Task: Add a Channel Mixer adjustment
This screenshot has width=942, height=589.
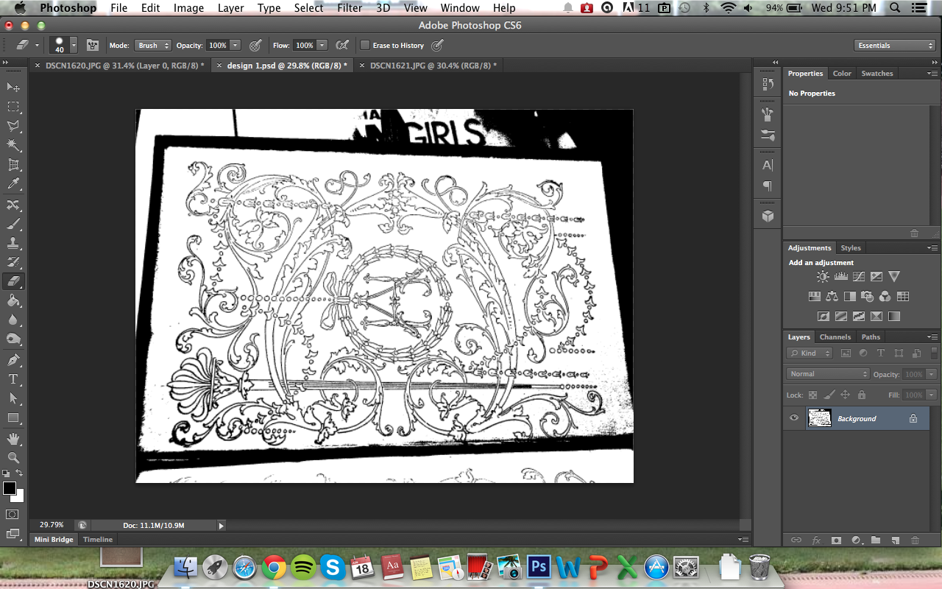Action: coord(885,296)
